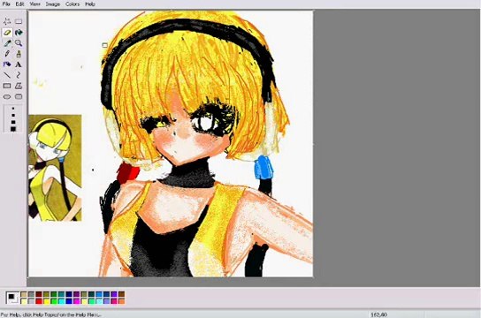The image size is (481, 318).
Task: Click the 'For Help' status bar message
Action: pyautogui.click(x=50, y=314)
